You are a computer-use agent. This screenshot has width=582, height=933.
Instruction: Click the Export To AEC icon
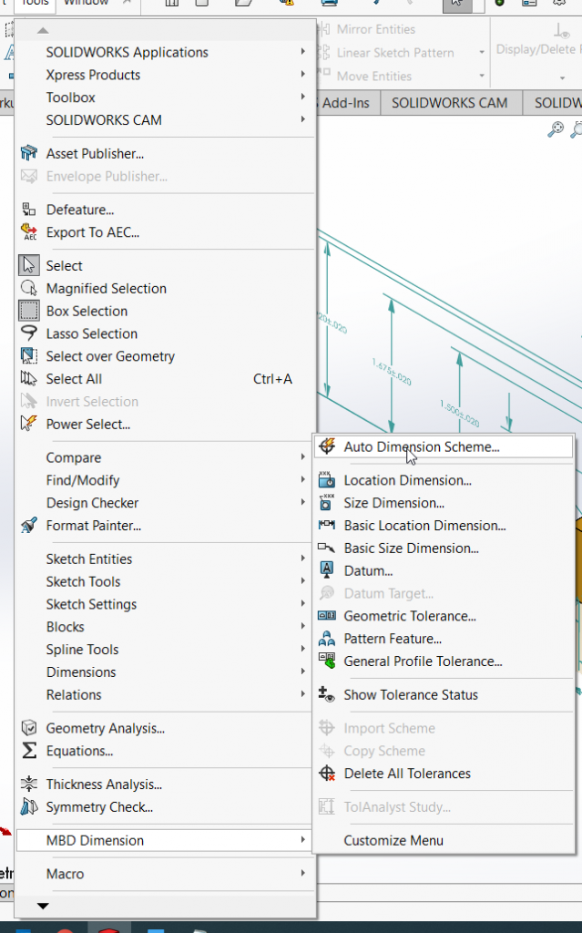pos(29,232)
